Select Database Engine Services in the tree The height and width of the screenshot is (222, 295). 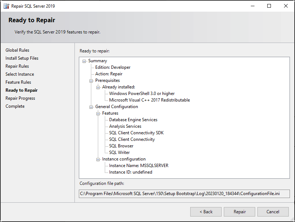133,119
